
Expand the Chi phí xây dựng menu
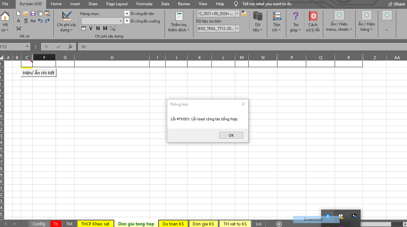pos(66,22)
